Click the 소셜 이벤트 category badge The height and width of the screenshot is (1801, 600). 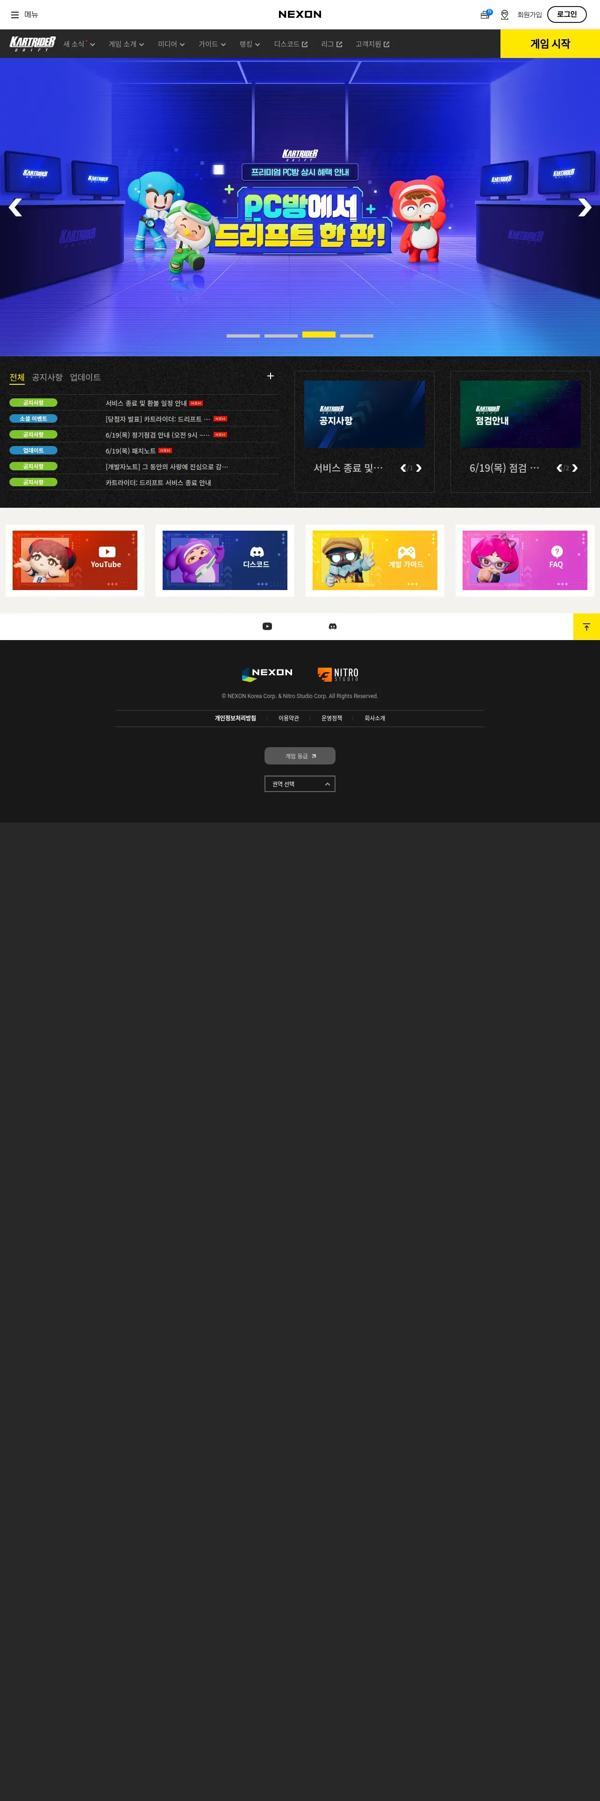34,419
